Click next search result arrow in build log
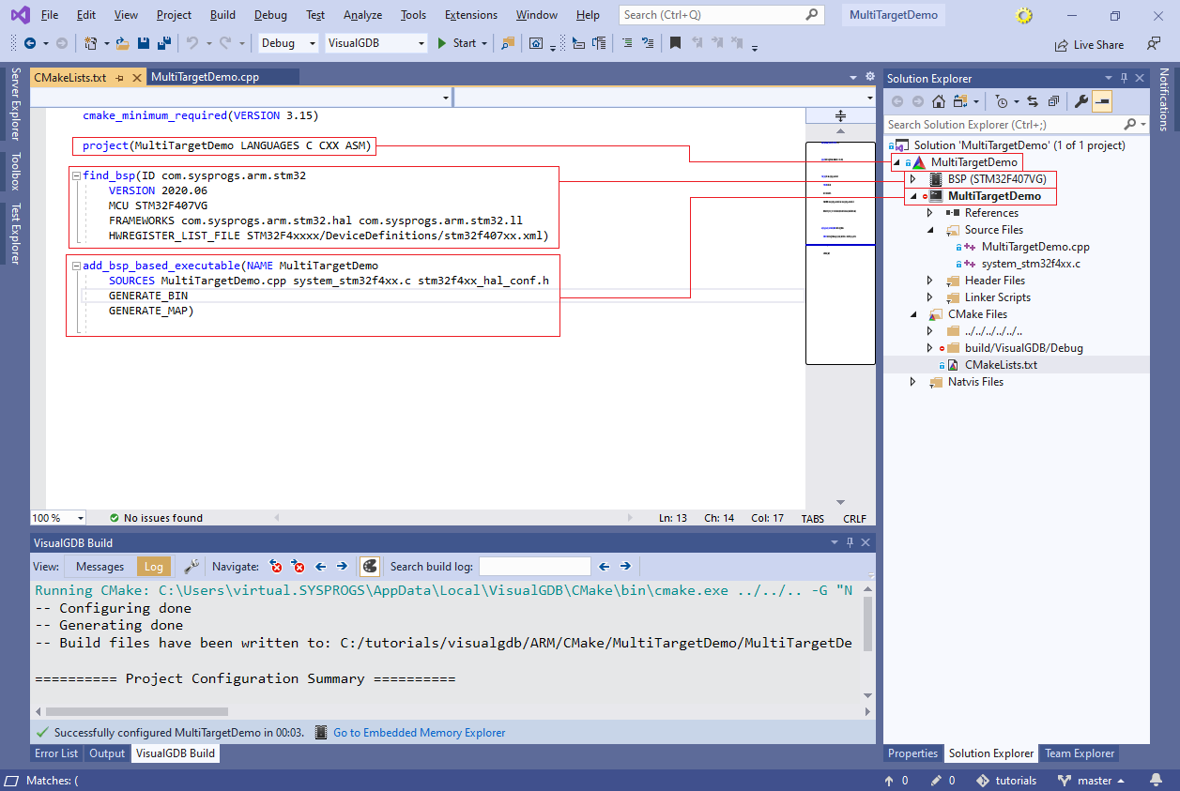The width and height of the screenshot is (1180, 791). pos(625,566)
